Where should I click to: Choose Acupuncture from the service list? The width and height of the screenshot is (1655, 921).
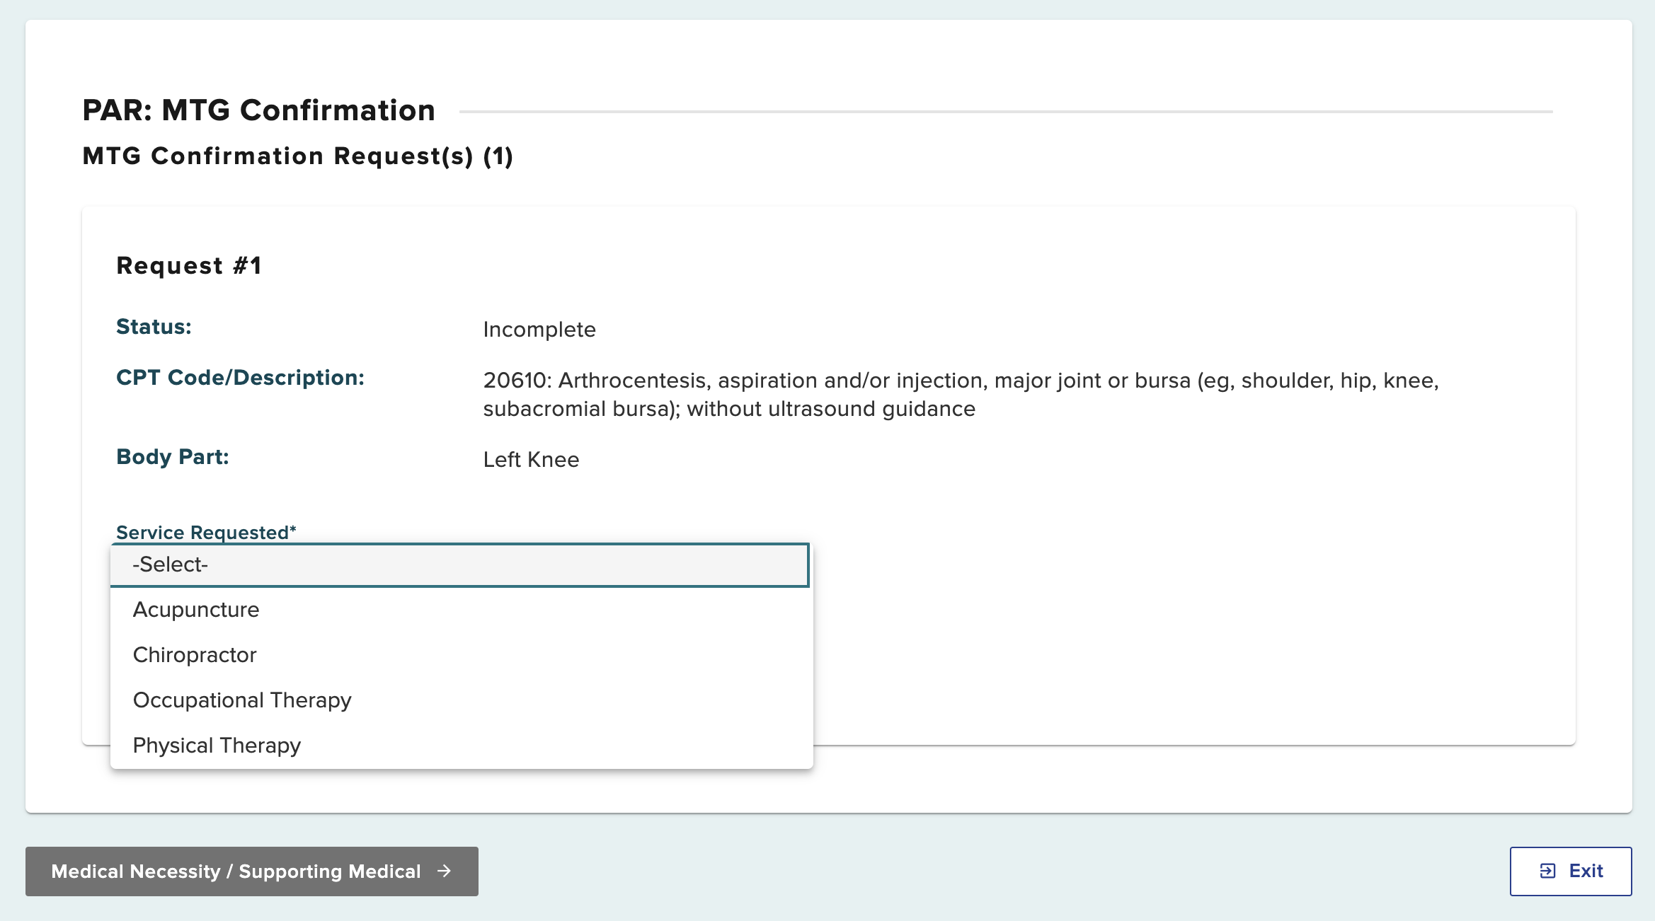coord(462,610)
